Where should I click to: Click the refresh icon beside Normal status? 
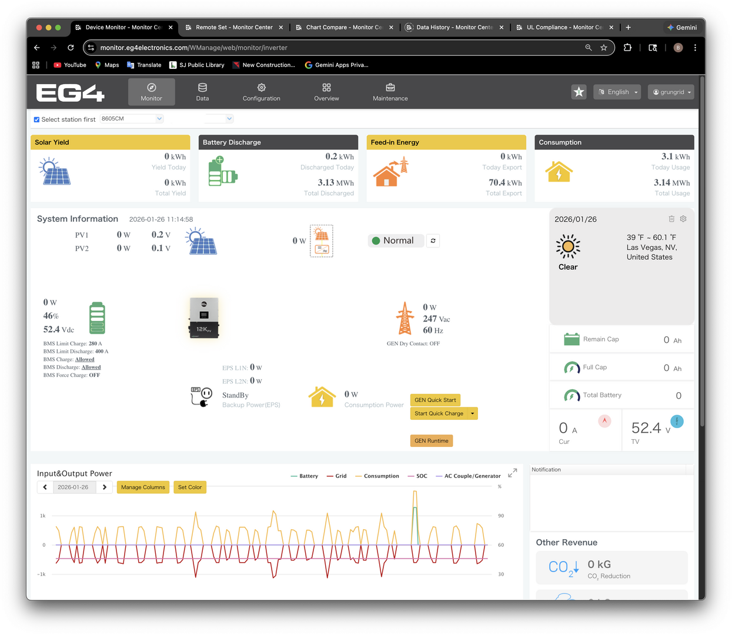tap(433, 241)
